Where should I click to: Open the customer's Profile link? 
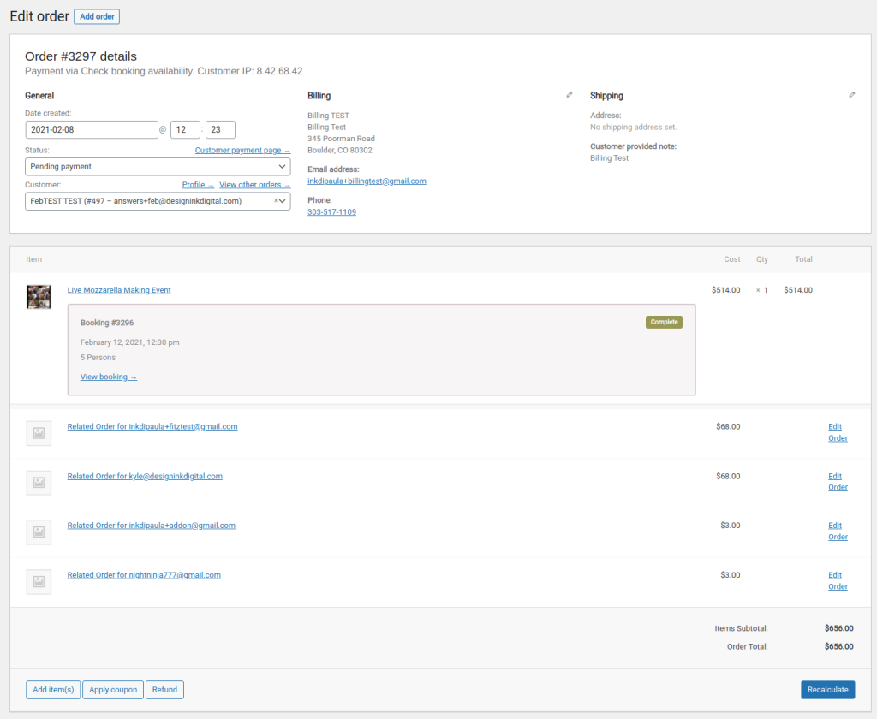197,184
